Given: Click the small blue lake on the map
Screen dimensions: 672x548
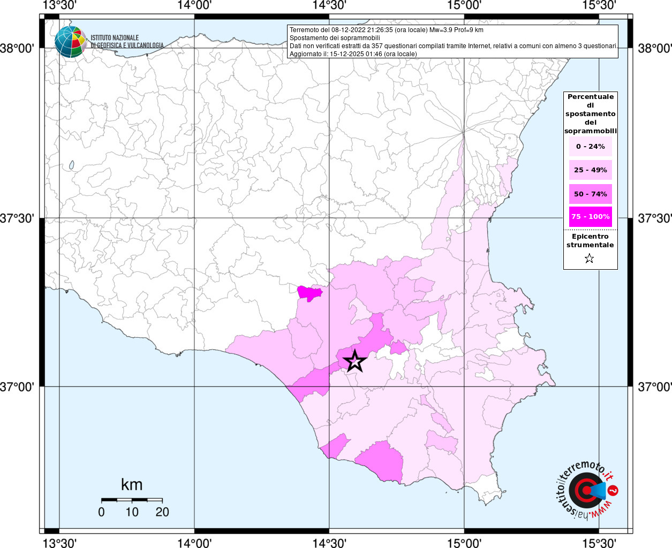Looking at the screenshot, I should (x=71, y=165).
